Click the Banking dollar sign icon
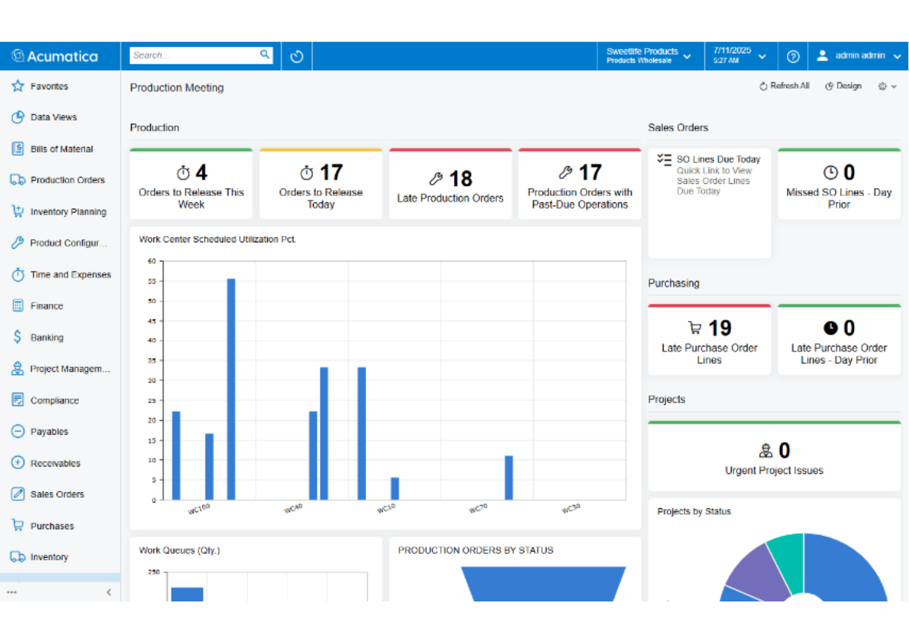The width and height of the screenshot is (909, 644). (x=18, y=337)
